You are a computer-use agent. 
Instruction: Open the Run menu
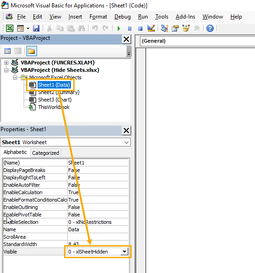[x=143, y=17]
